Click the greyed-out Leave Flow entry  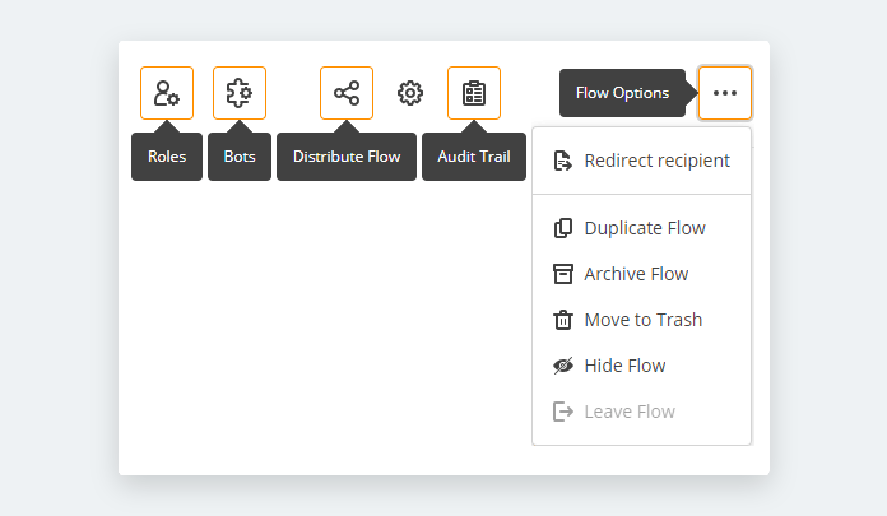pos(630,412)
